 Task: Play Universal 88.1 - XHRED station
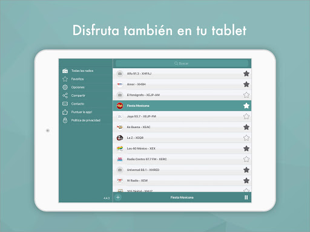pos(182,170)
